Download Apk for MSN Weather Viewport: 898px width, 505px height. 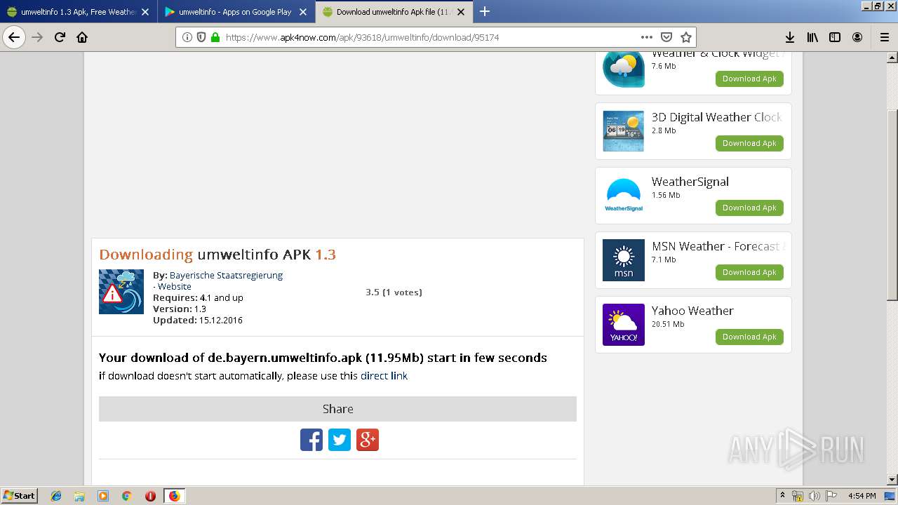[x=749, y=272]
